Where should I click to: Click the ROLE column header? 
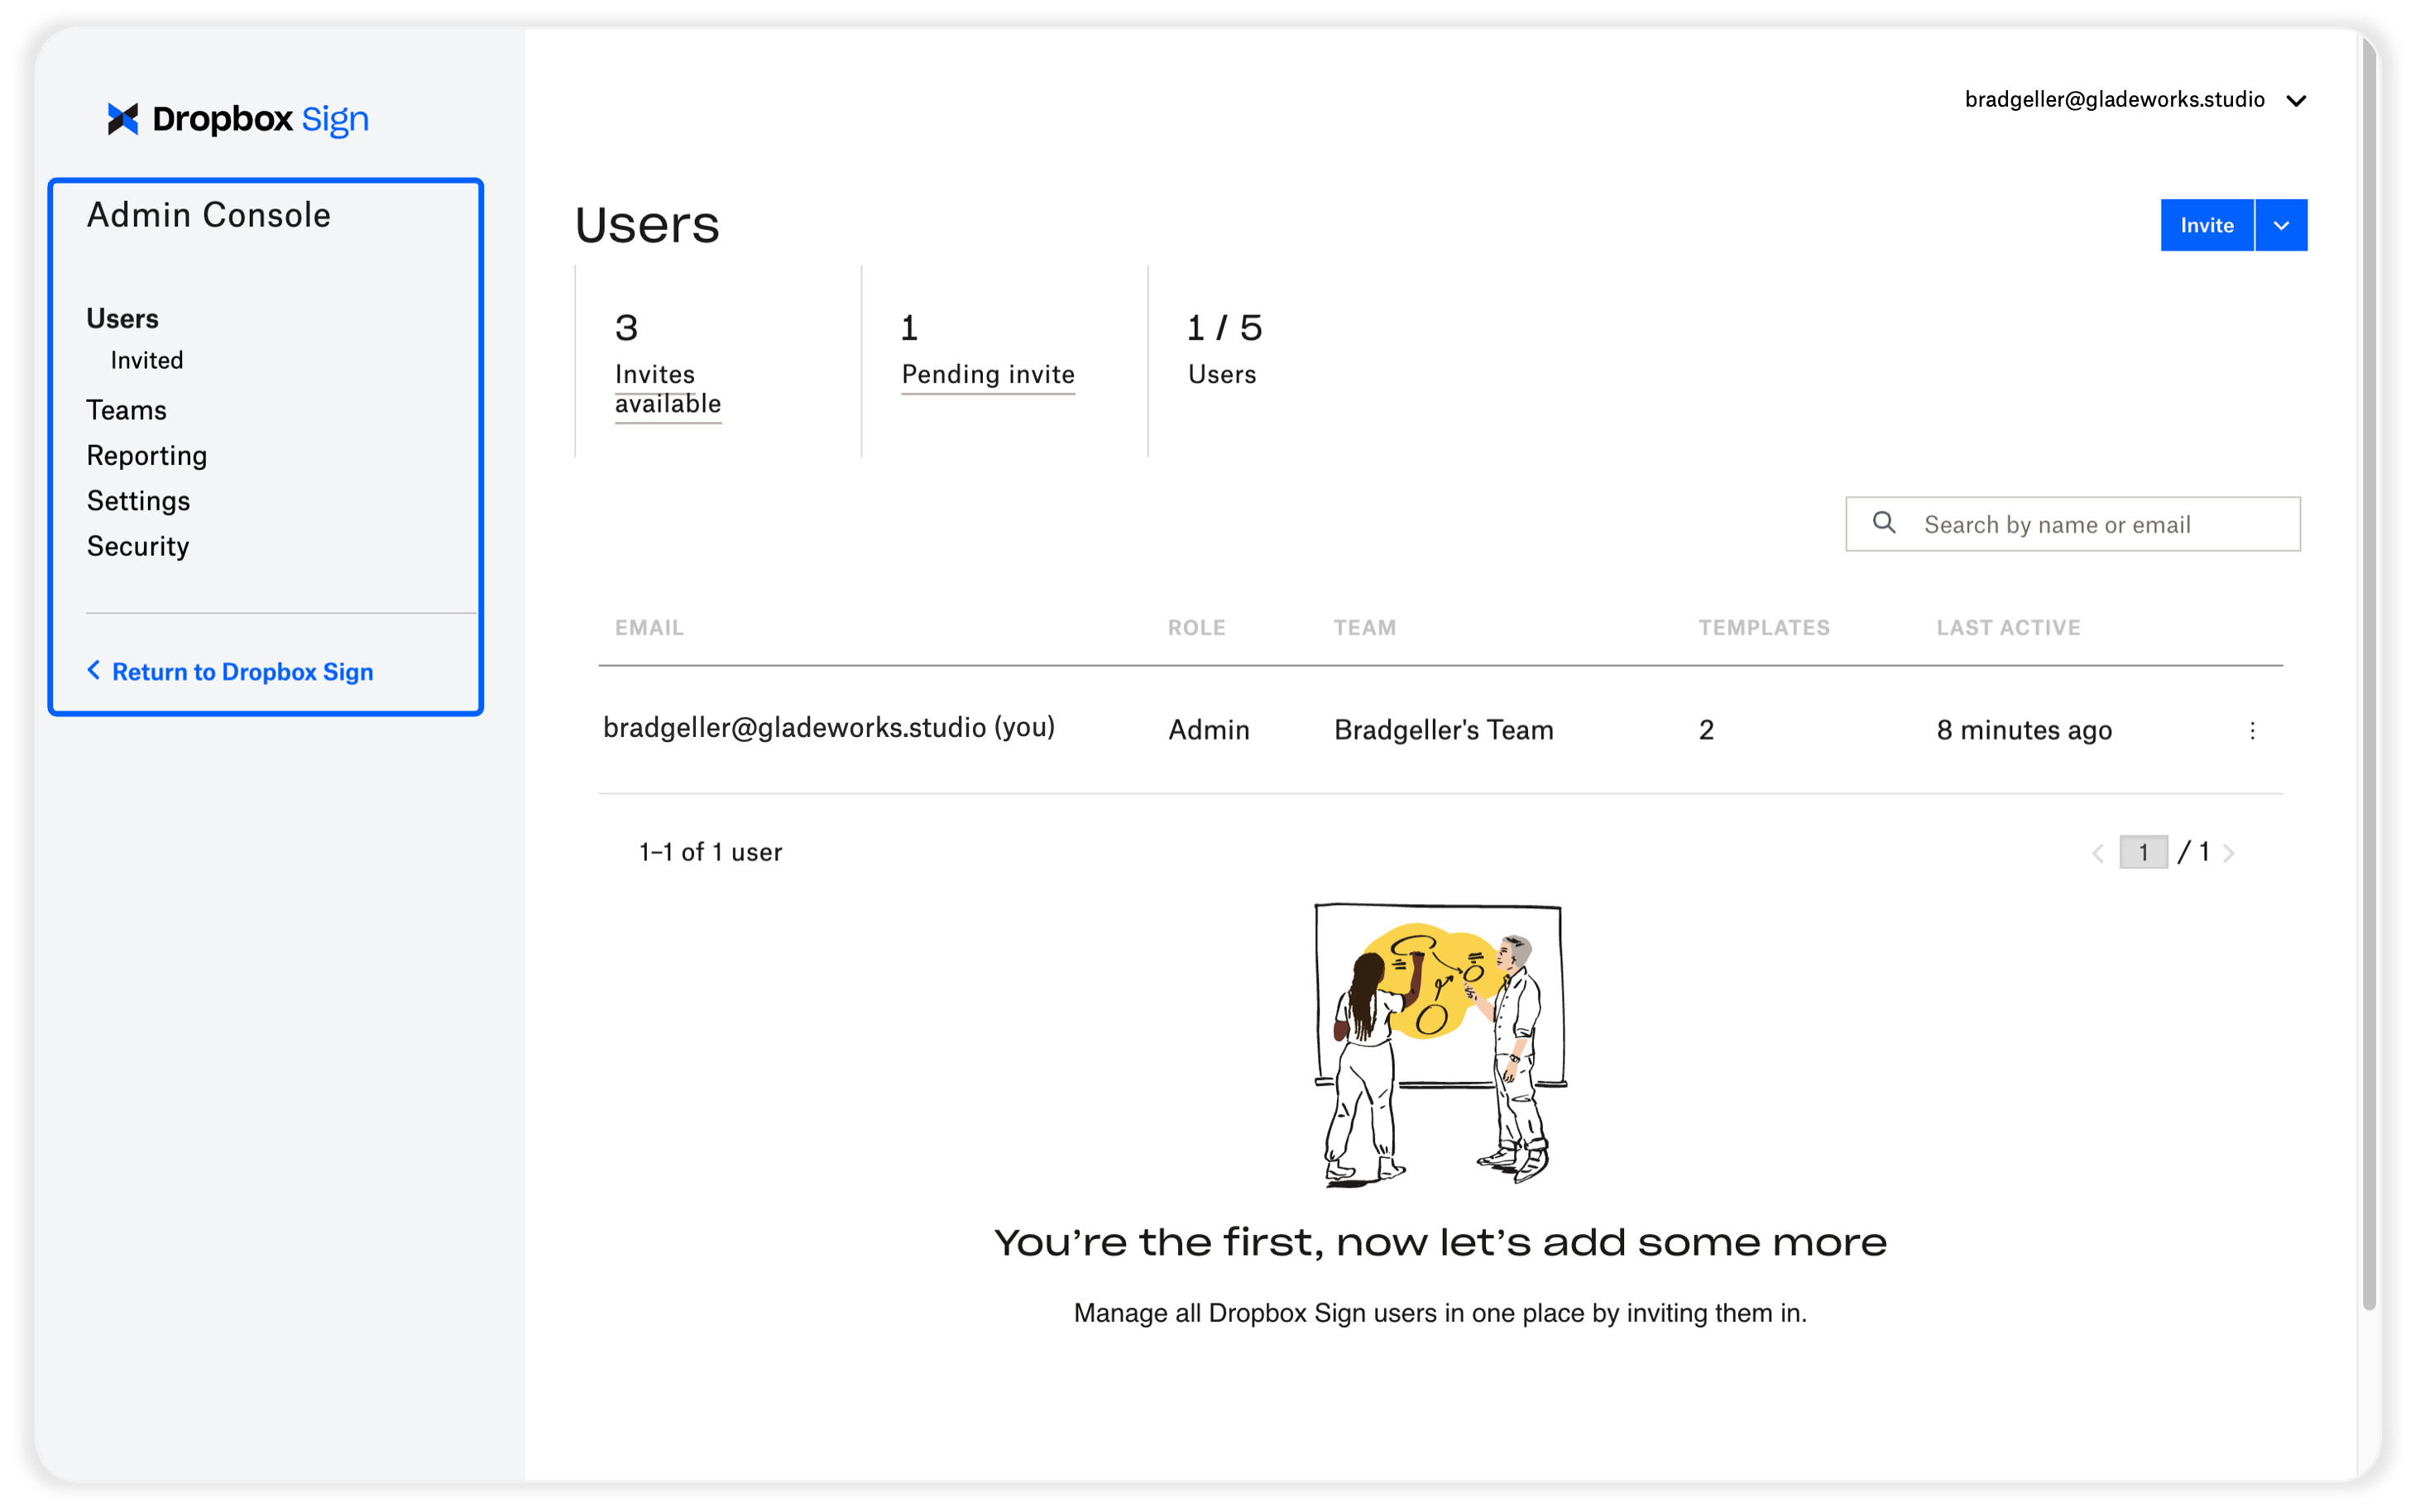(x=1196, y=628)
